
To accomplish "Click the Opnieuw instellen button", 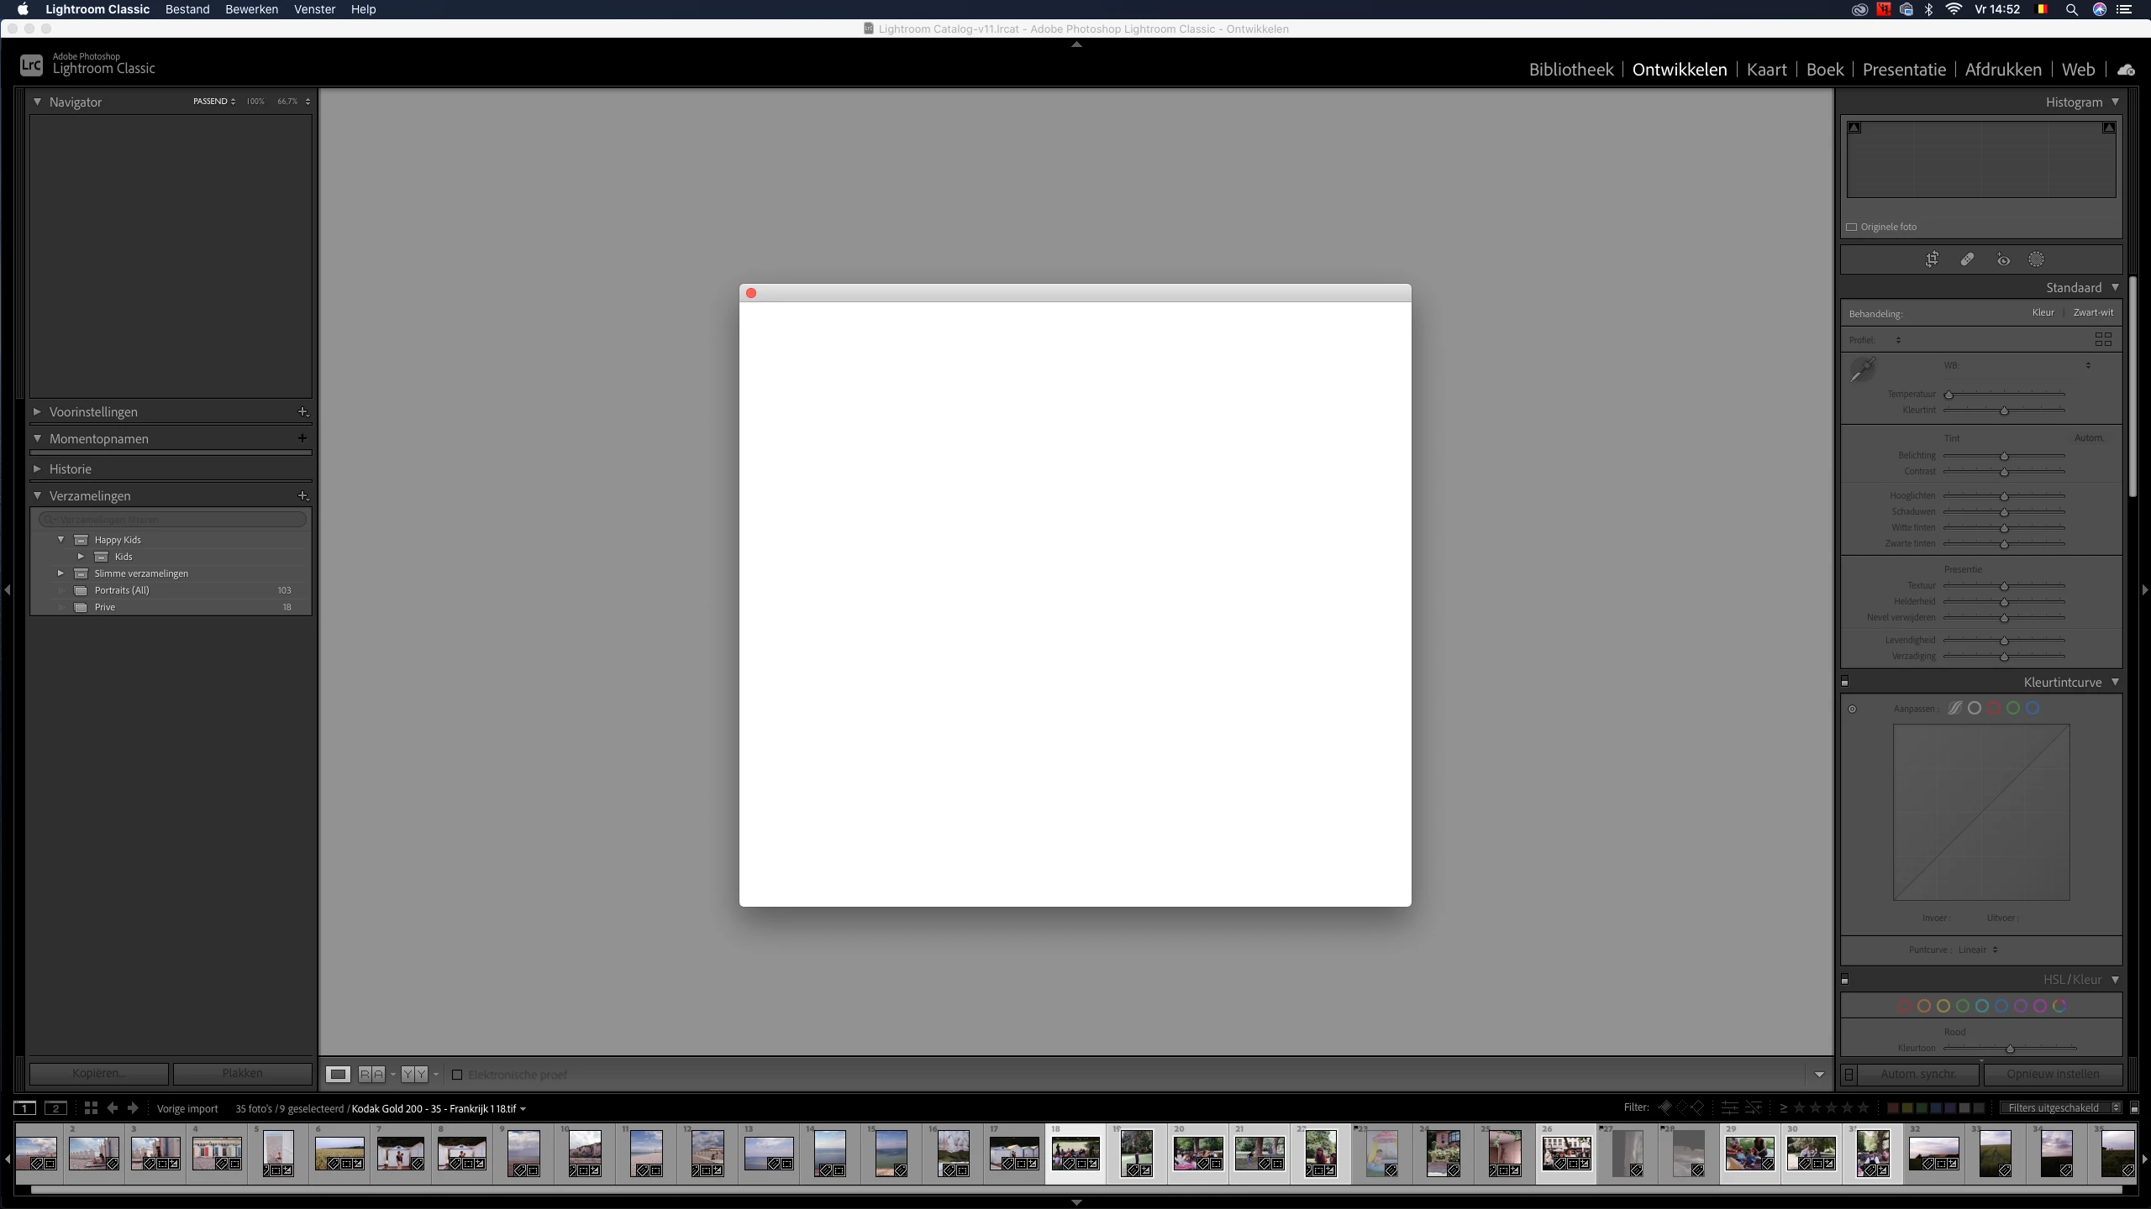I will coord(2052,1074).
